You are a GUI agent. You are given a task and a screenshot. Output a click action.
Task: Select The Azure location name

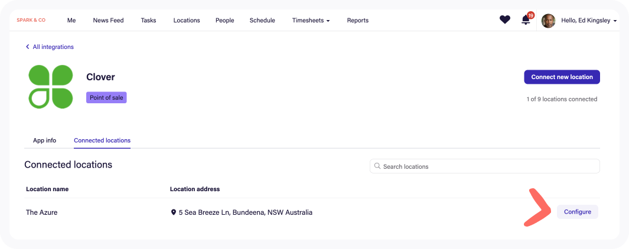coord(42,212)
